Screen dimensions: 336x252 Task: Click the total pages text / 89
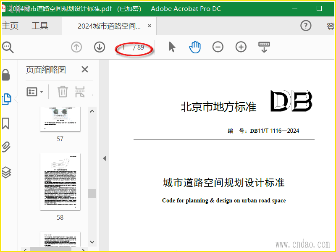pyautogui.click(x=139, y=47)
